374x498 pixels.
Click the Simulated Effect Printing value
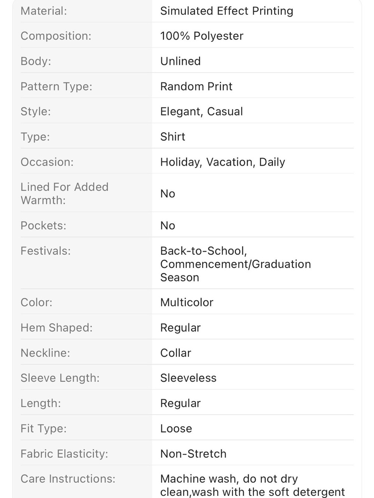tap(227, 11)
